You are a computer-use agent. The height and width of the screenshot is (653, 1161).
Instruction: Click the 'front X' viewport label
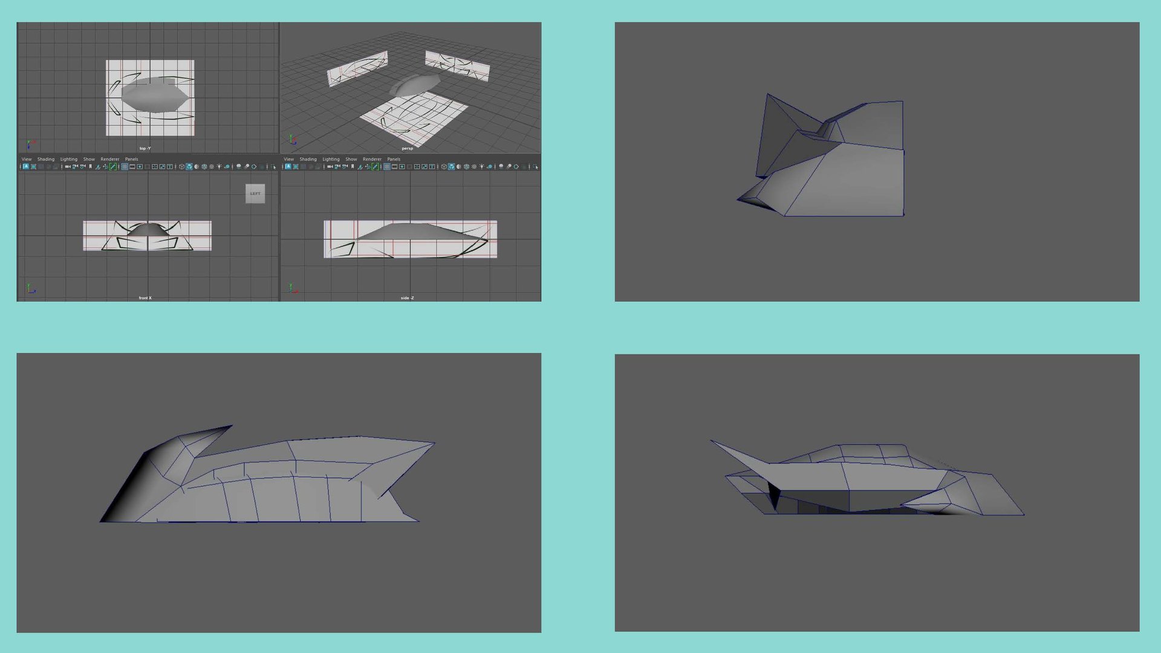click(145, 298)
